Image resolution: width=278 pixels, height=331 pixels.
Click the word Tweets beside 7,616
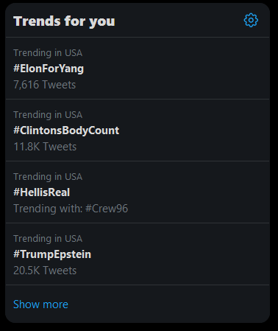pos(59,85)
